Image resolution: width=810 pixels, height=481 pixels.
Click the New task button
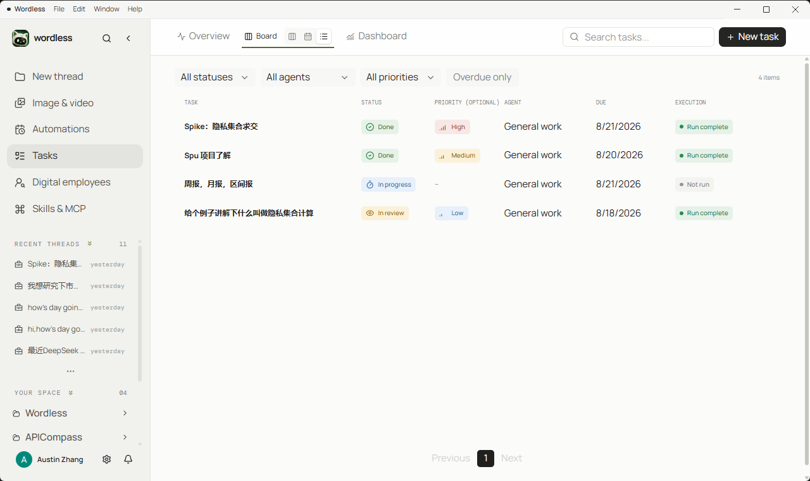[752, 37]
